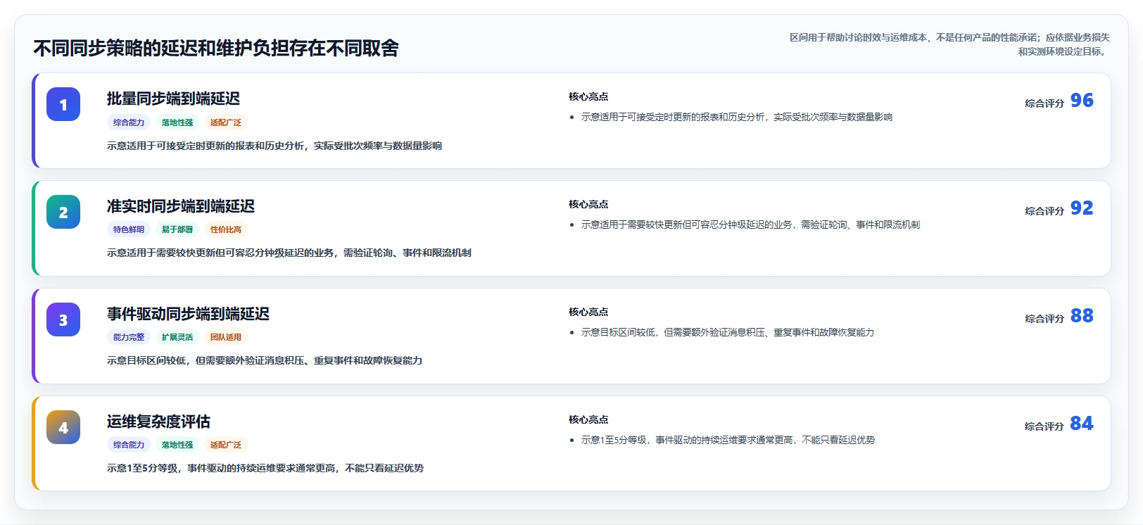
Task: Click the 批量同步 description under its tags
Action: (x=274, y=146)
